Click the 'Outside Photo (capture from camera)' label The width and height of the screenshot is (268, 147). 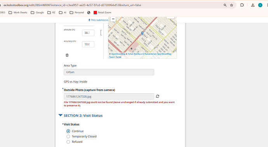(x=89, y=90)
